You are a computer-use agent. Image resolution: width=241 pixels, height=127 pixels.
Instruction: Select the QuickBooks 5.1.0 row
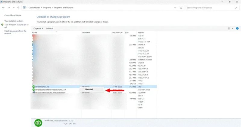[x=94, y=87]
